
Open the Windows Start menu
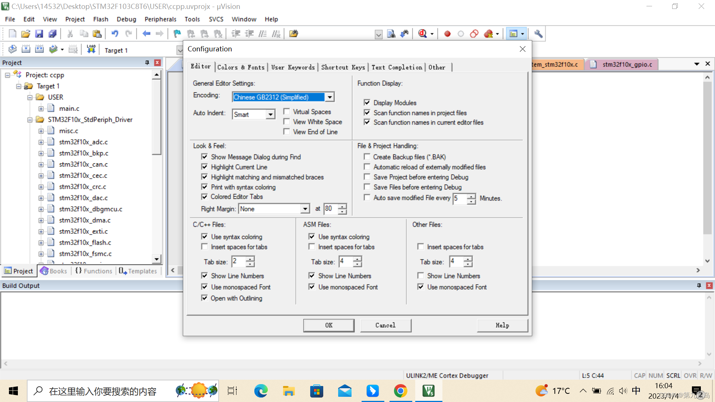pyautogui.click(x=13, y=391)
